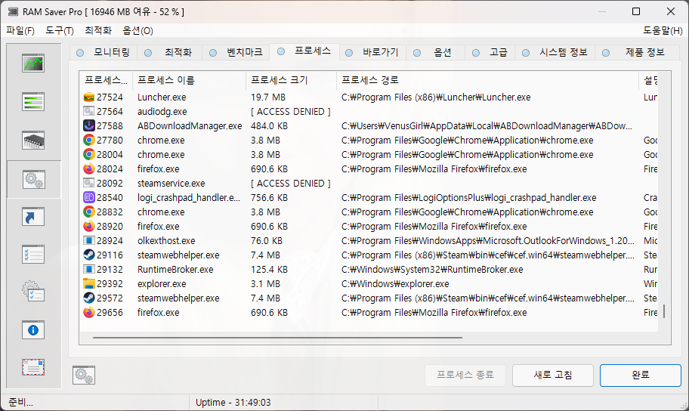The height and width of the screenshot is (411, 689).
Task: Sort by 프로세스 크기 column header
Action: [x=292, y=80]
